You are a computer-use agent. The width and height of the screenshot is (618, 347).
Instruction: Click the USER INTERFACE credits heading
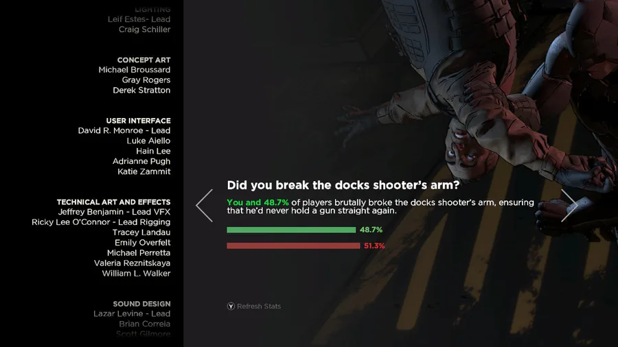[x=138, y=121]
